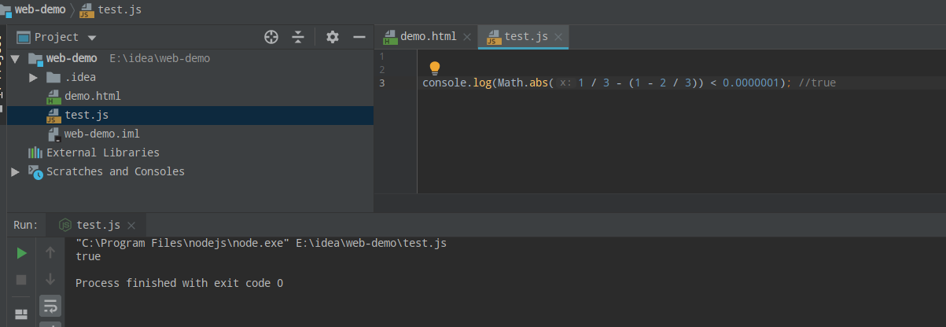
Task: Close the test.js editor tab
Action: (558, 37)
